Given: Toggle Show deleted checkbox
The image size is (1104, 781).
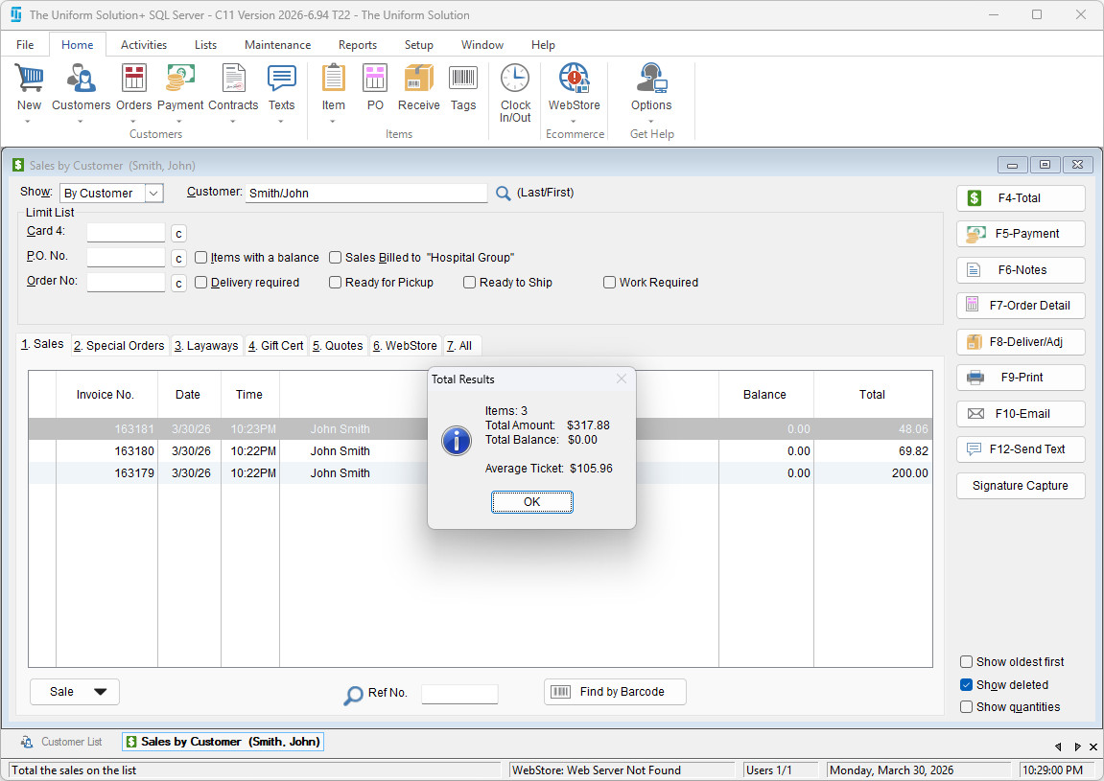Looking at the screenshot, I should click(x=967, y=685).
